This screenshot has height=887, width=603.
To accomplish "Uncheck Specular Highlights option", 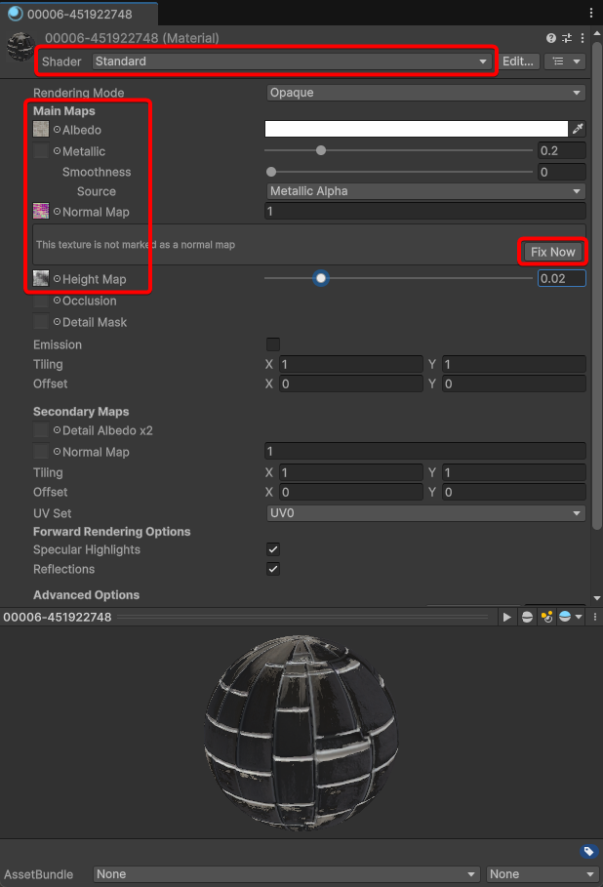I will coord(273,550).
